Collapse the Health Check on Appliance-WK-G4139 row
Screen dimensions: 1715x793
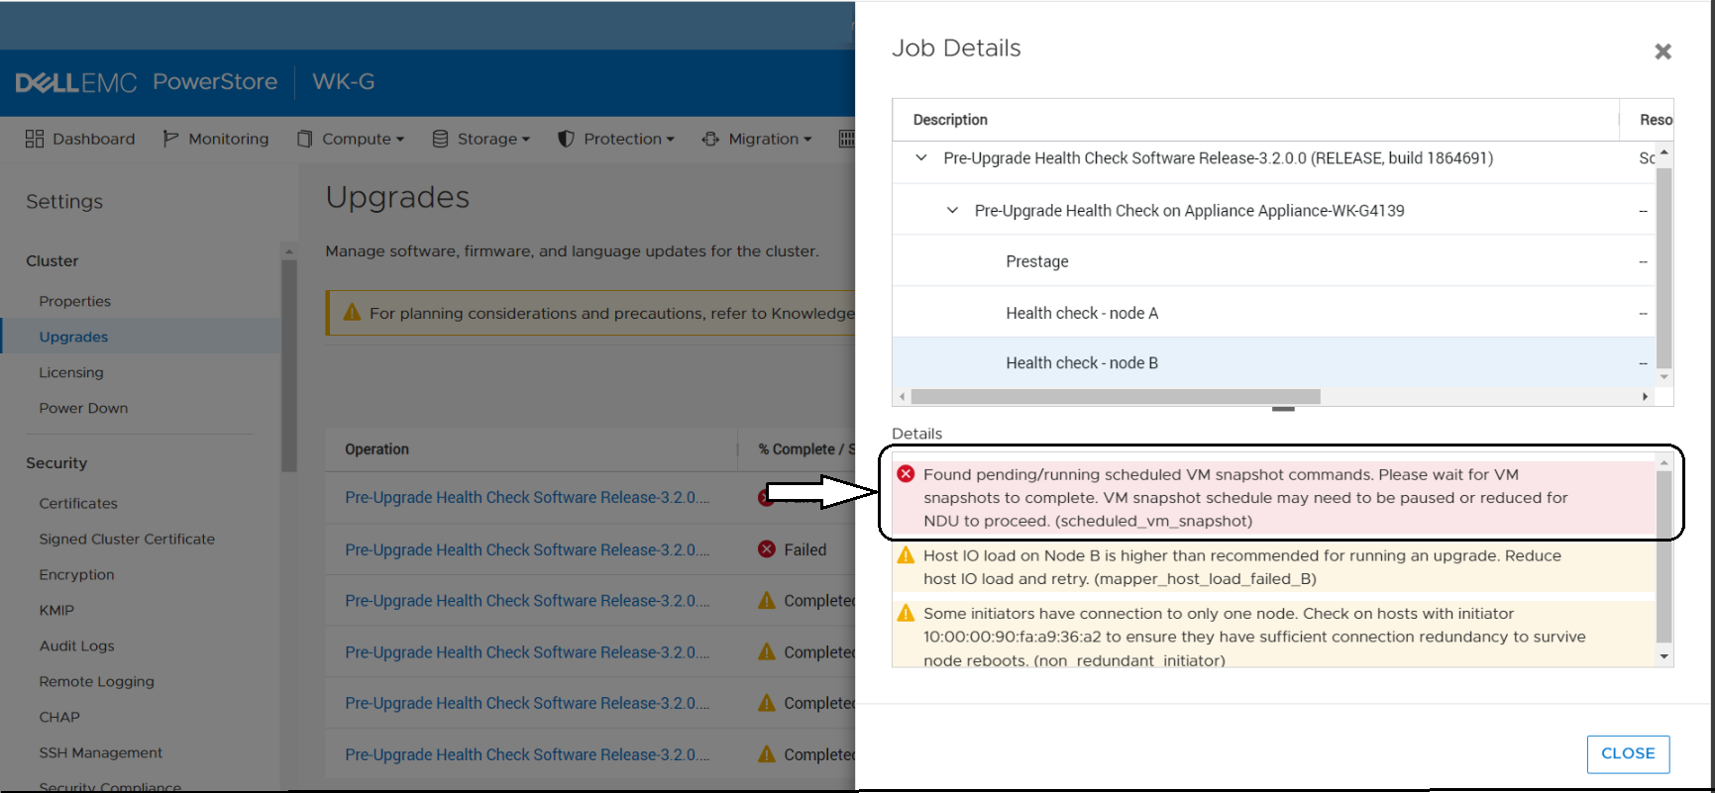click(952, 210)
